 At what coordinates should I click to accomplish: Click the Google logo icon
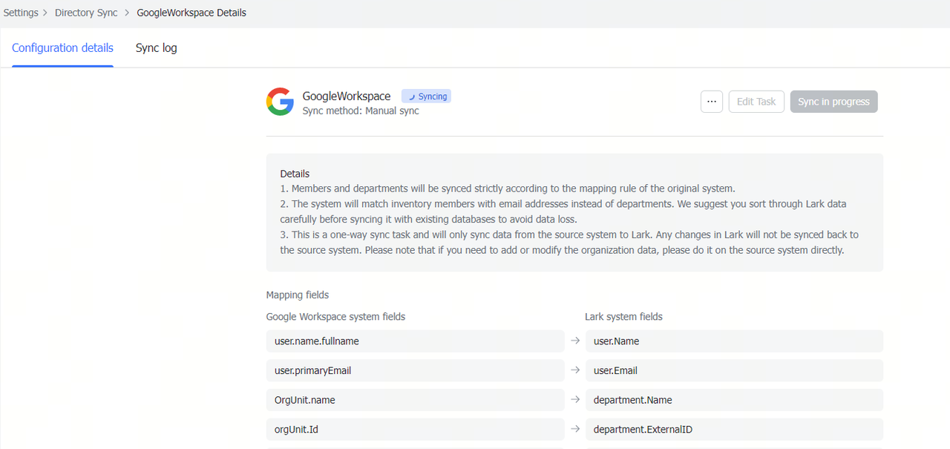pos(280,102)
